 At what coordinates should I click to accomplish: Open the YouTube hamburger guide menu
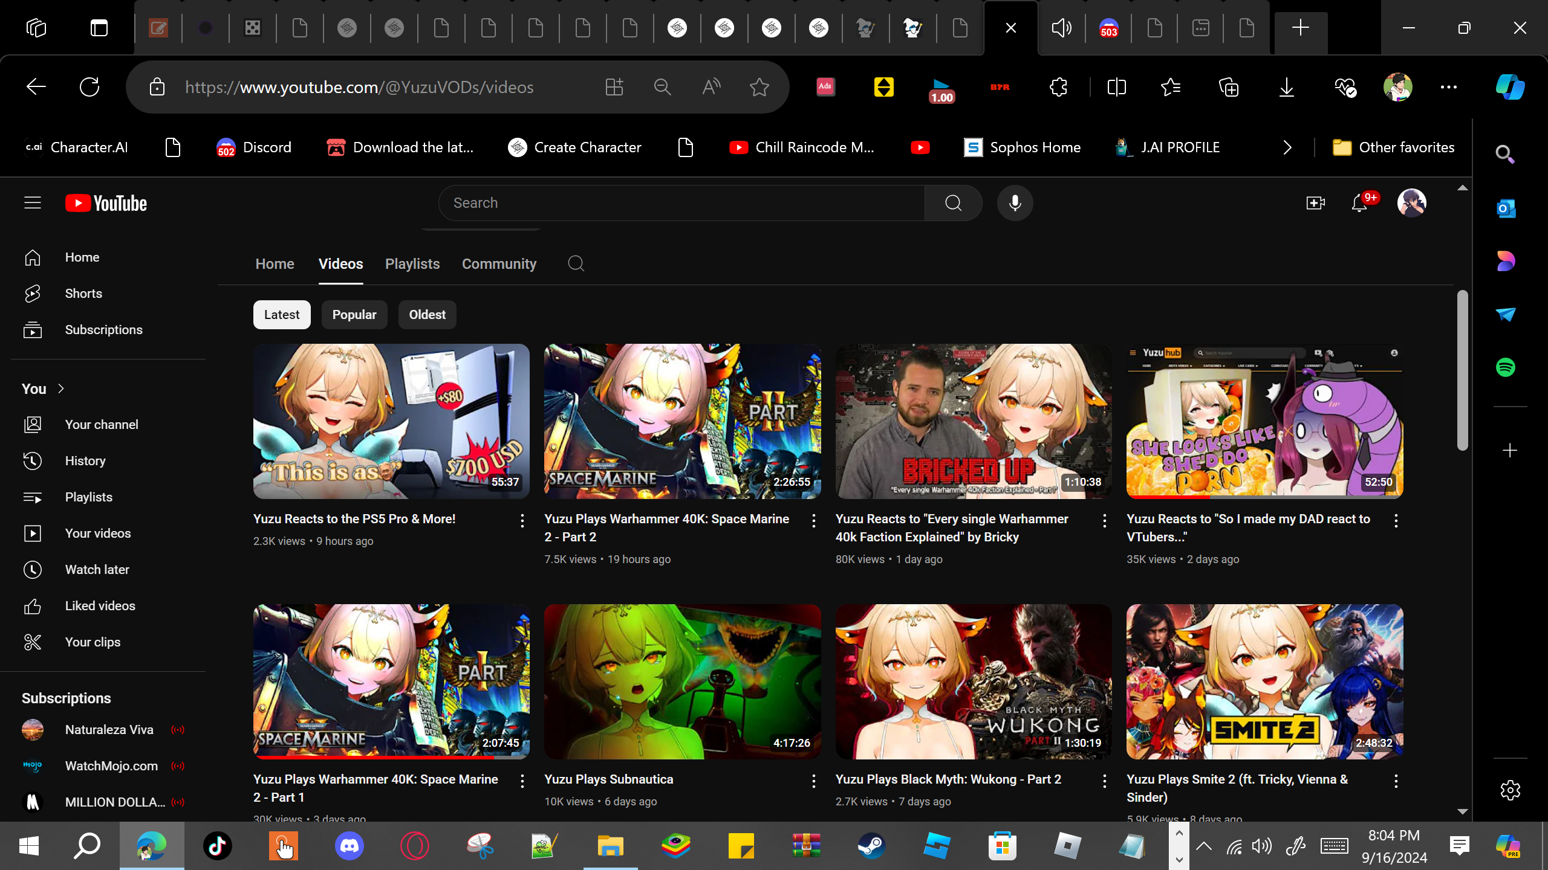click(33, 203)
